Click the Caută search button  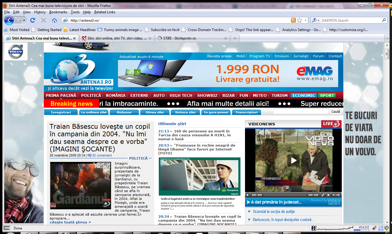tap(336, 111)
